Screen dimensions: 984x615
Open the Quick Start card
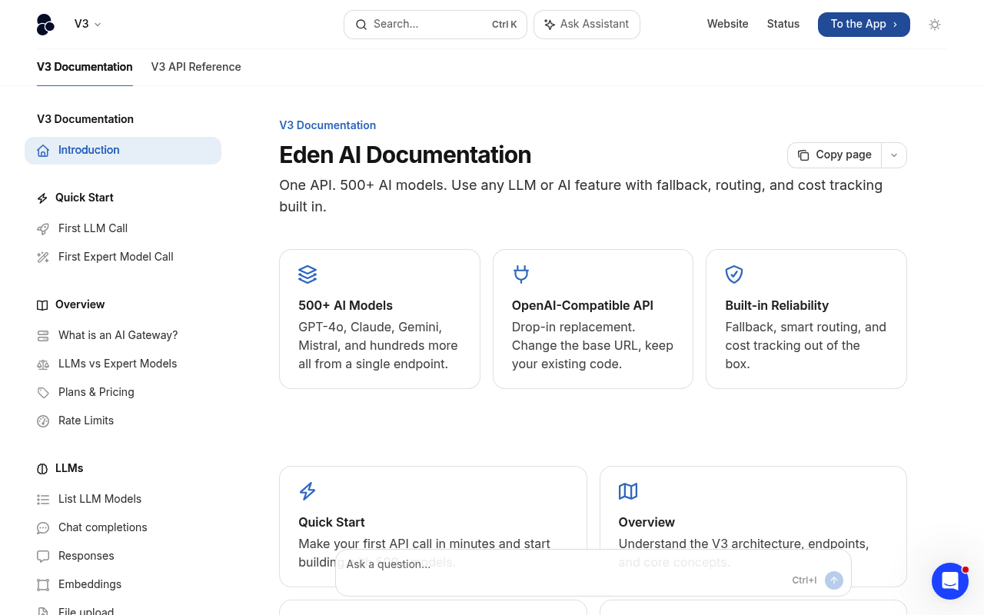click(433, 527)
